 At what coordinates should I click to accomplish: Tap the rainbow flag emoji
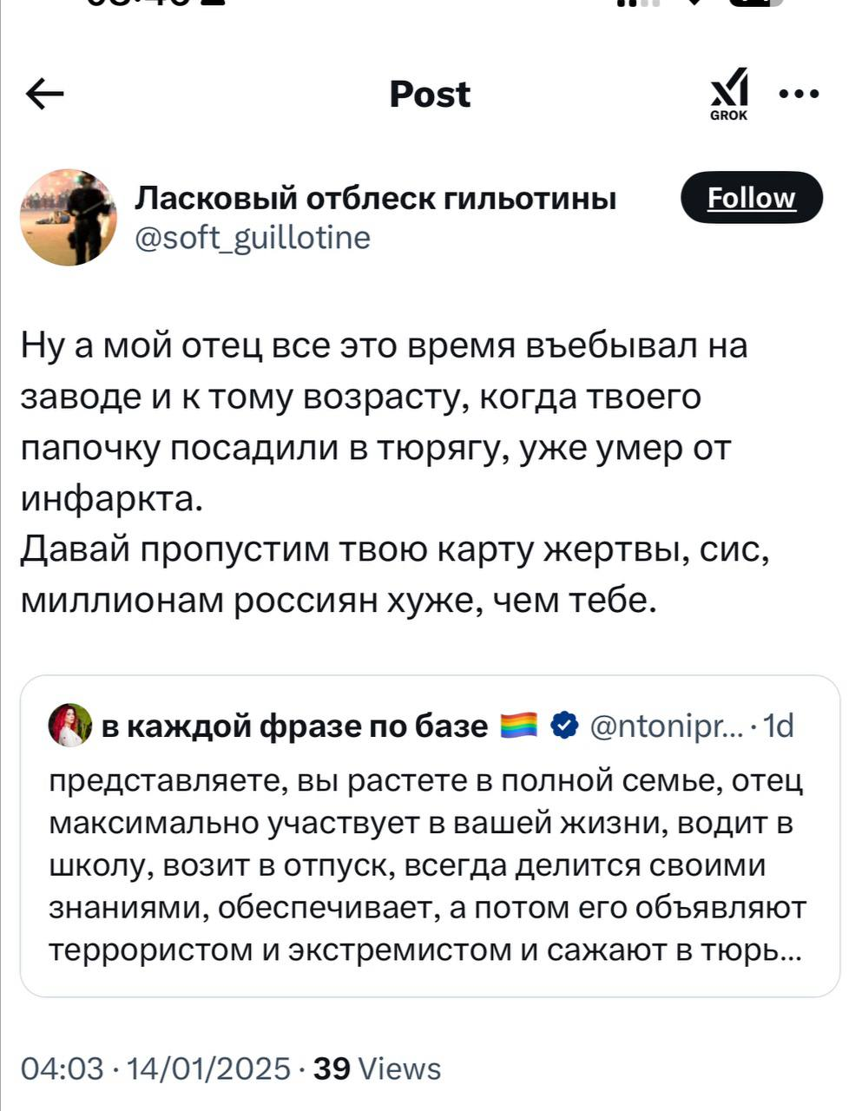click(x=520, y=724)
